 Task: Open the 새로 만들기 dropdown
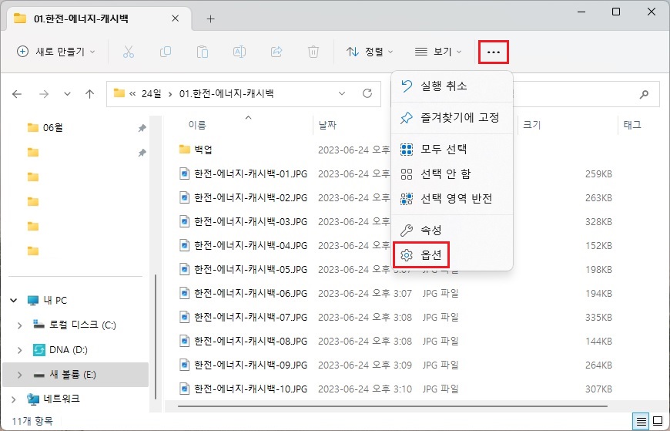click(55, 52)
